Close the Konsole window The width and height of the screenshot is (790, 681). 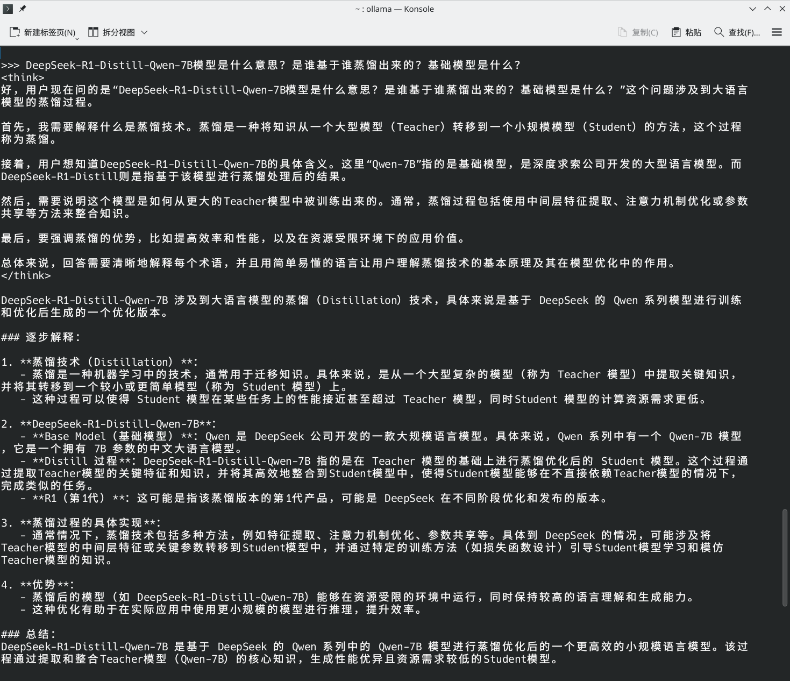click(x=782, y=9)
